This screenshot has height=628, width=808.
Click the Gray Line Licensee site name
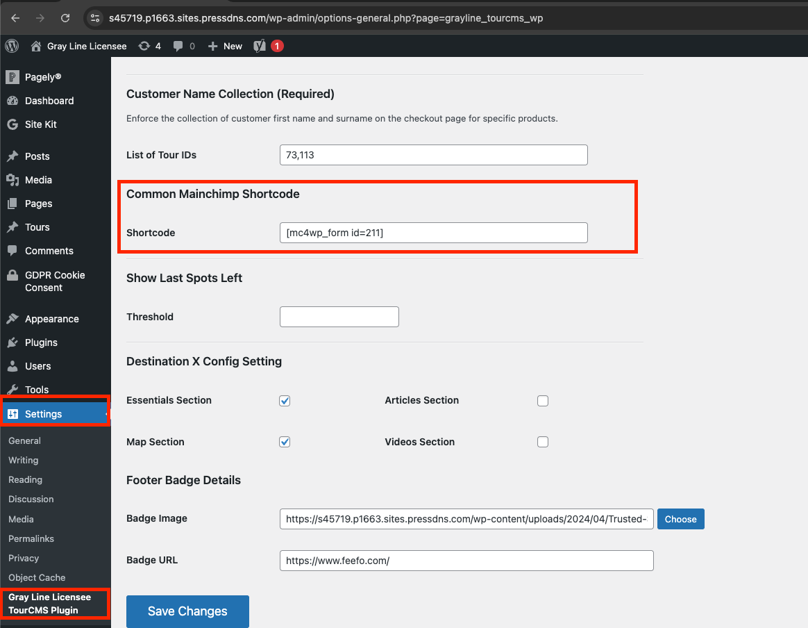click(87, 47)
